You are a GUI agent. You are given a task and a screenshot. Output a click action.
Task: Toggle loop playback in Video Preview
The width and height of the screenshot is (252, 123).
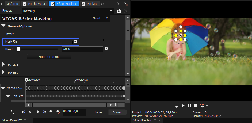click(x=177, y=106)
